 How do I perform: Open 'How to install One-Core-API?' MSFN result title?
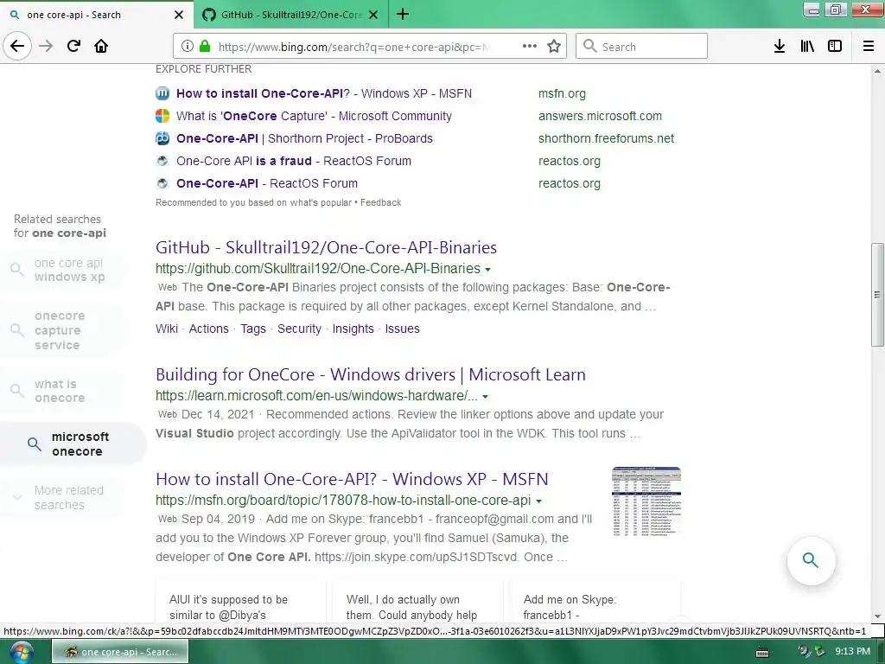coord(353,479)
